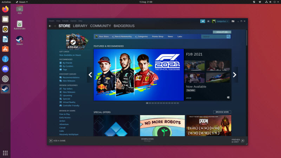Viewport: 281px width, 158px height.
Task: Open the Steam app menu in top bar
Action: [x=22, y=2]
